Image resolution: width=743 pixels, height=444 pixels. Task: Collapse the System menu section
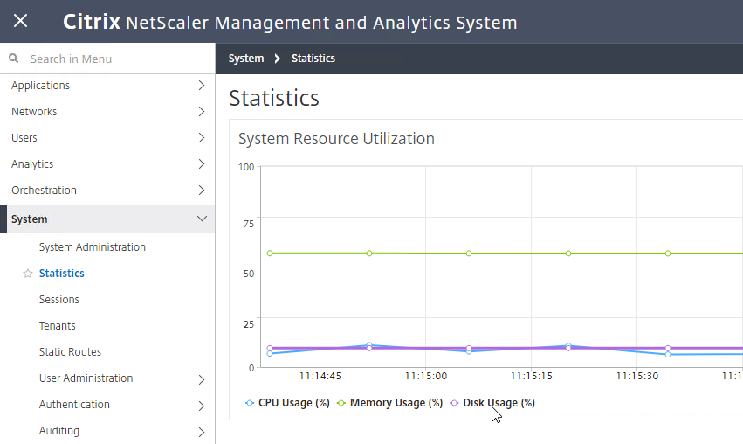click(202, 219)
